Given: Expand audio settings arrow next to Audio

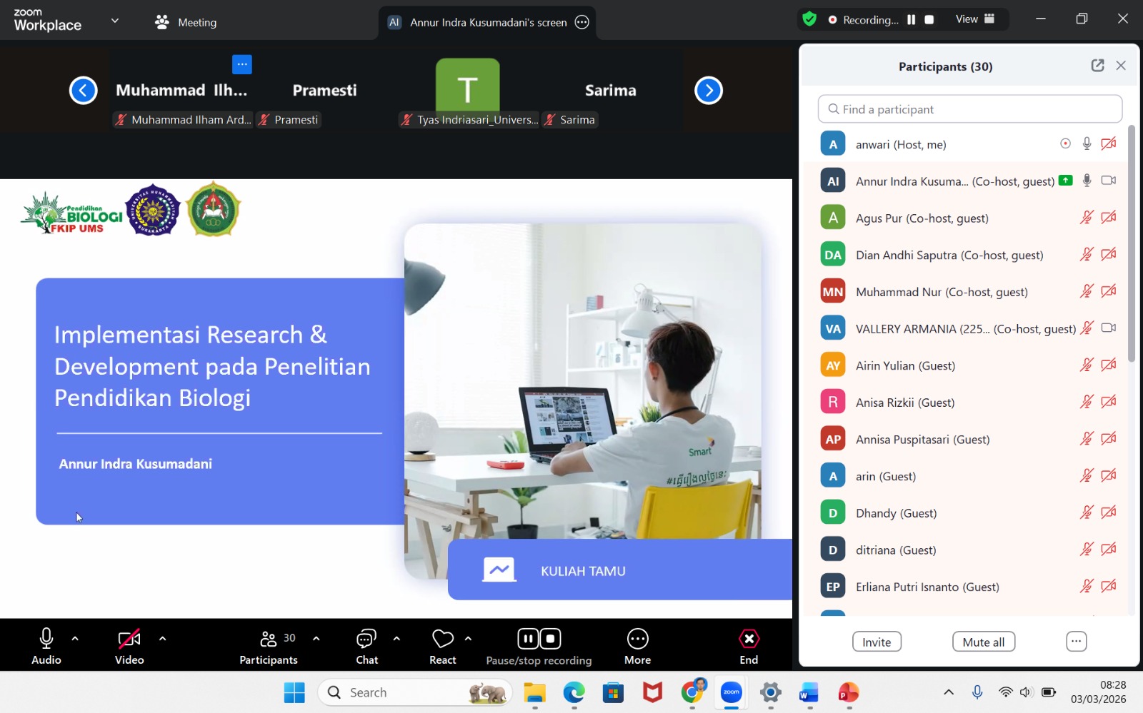Looking at the screenshot, I should tap(75, 639).
